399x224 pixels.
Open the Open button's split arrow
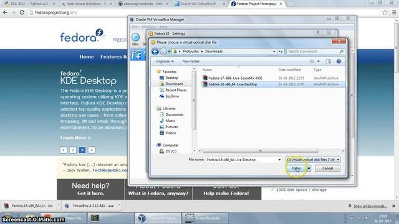309,168
